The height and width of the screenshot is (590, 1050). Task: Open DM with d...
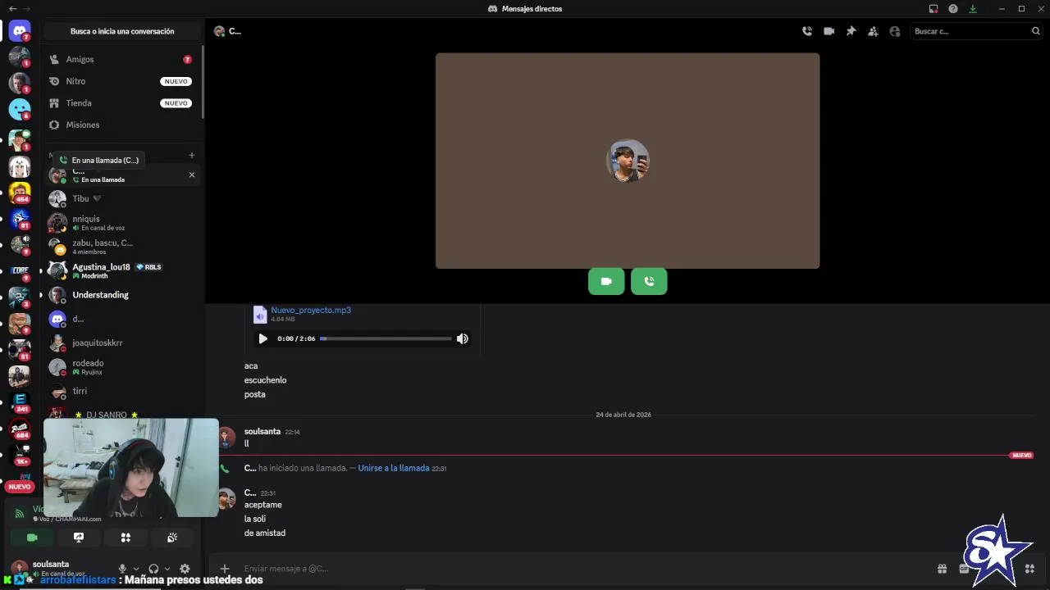pyautogui.click(x=122, y=319)
